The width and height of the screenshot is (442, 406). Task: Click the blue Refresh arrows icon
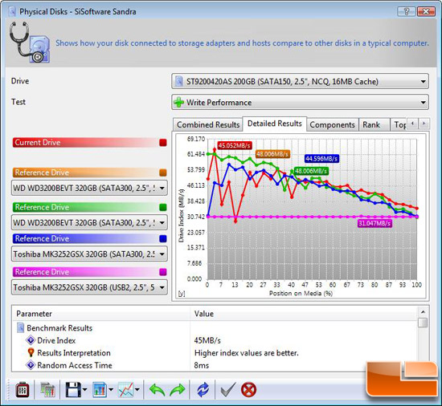pyautogui.click(x=203, y=390)
